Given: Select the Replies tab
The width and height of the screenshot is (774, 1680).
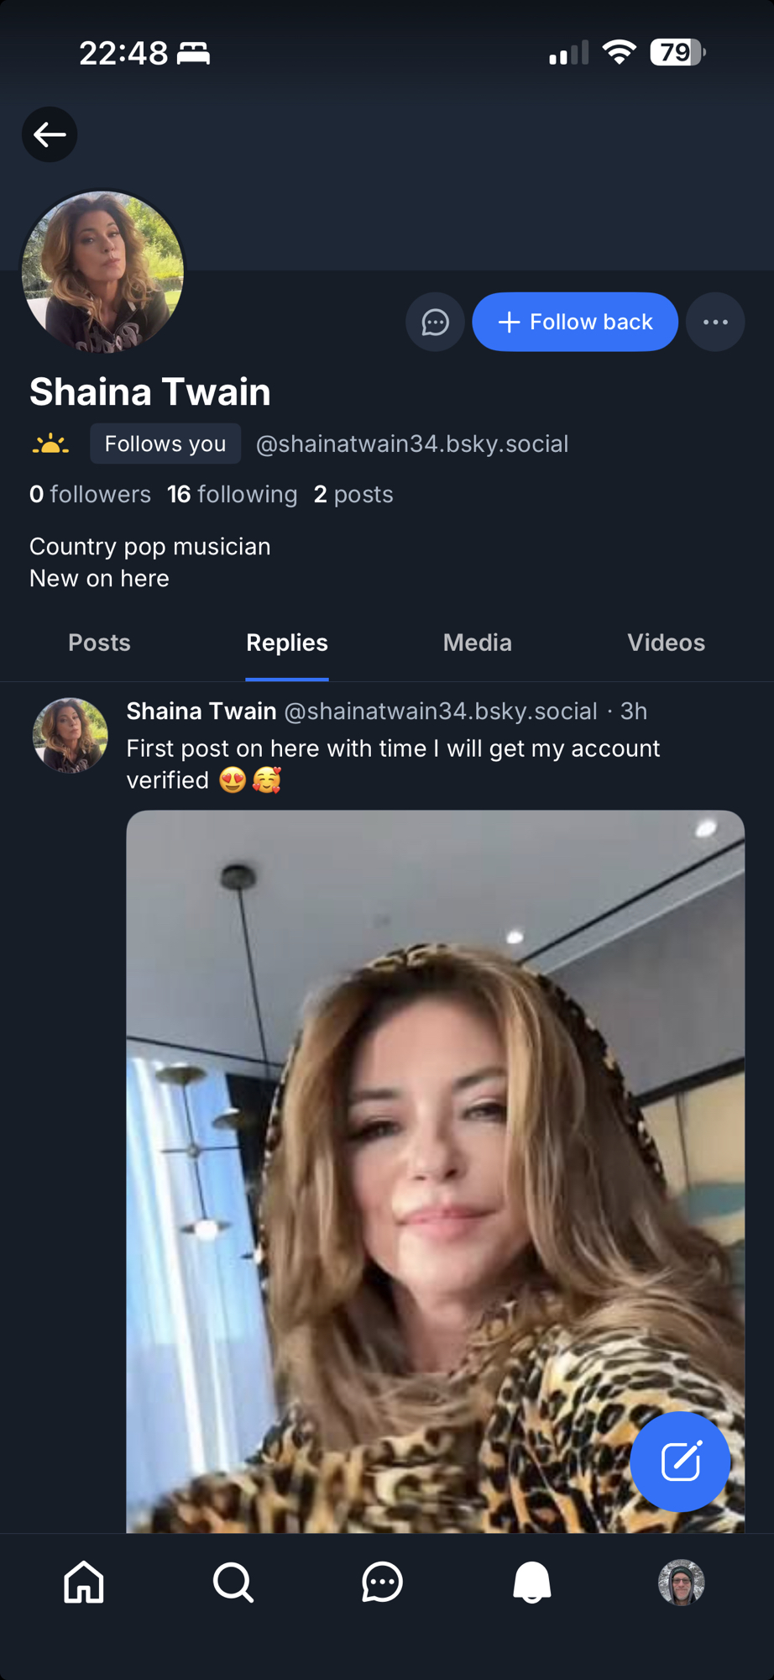Looking at the screenshot, I should pos(287,643).
